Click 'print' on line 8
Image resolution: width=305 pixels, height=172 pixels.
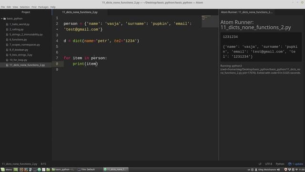point(78,64)
